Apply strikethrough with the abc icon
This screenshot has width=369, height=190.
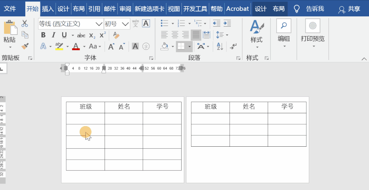pos(81,35)
